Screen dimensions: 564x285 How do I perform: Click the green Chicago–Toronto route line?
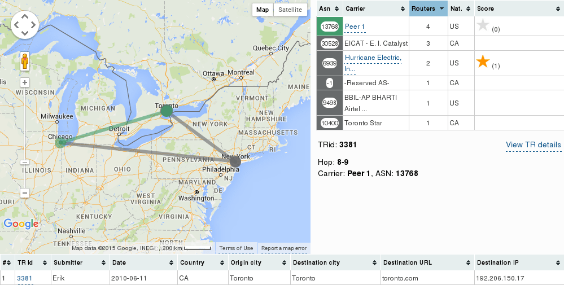click(113, 127)
